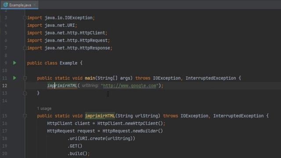
Task: Click the urlString parameter hint
Action: [90, 86]
